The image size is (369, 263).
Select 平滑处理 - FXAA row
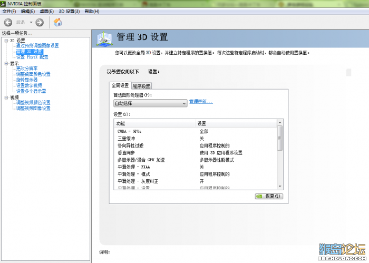click(x=196, y=167)
